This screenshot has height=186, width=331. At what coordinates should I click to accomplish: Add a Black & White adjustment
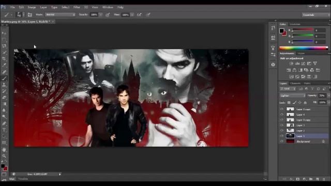pos(300,70)
